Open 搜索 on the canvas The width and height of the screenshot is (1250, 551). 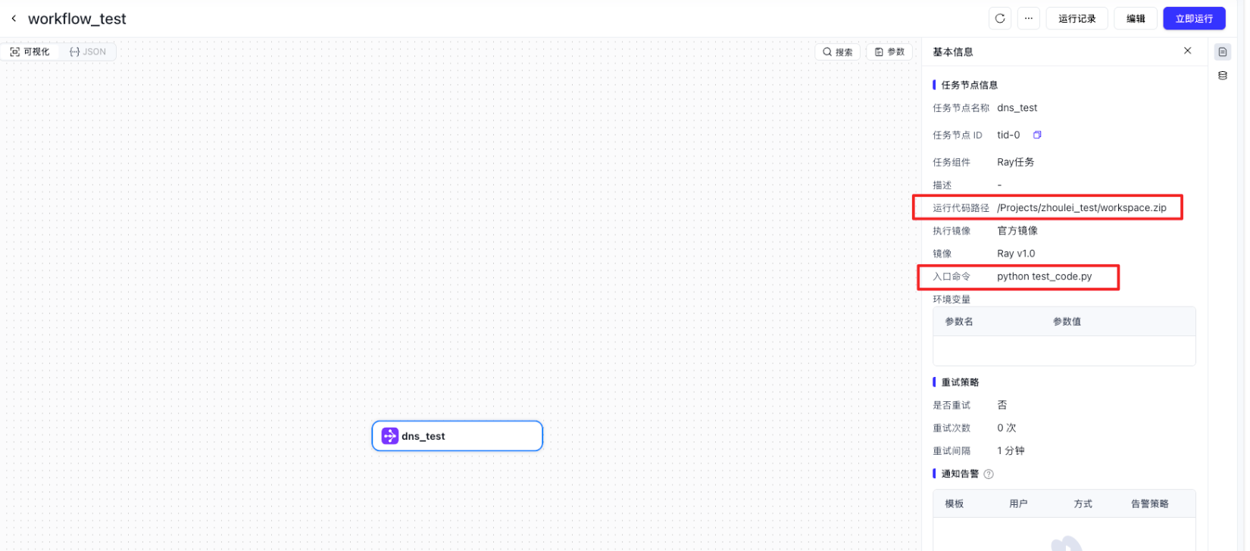[838, 51]
